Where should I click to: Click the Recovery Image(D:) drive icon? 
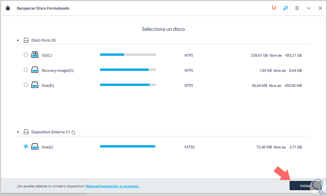[35, 70]
